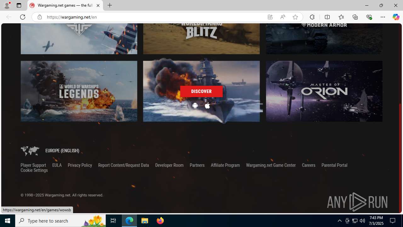Open the EULA footer link

[57, 165]
